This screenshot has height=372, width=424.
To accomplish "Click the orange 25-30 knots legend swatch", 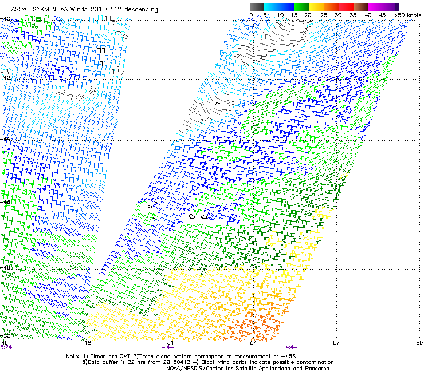I will [x=331, y=7].
